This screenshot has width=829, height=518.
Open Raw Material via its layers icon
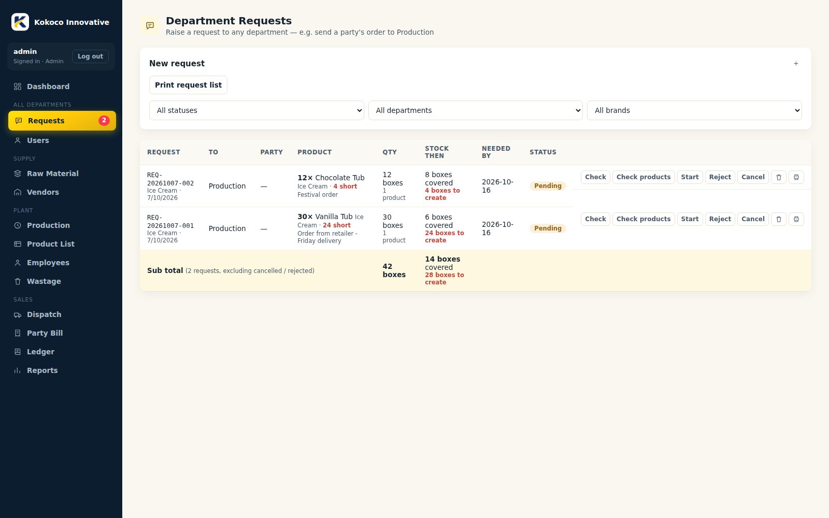(x=18, y=174)
